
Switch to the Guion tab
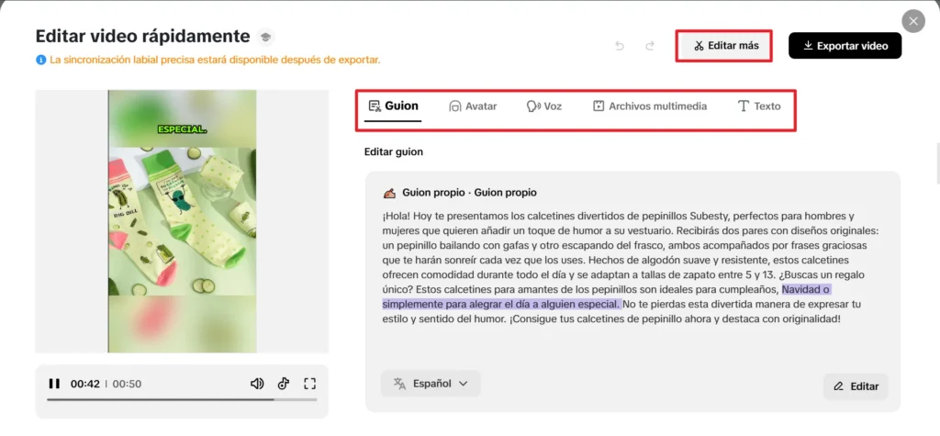[393, 106]
